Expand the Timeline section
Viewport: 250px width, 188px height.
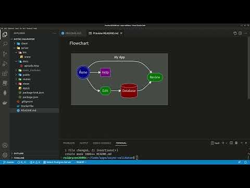coord(19,158)
